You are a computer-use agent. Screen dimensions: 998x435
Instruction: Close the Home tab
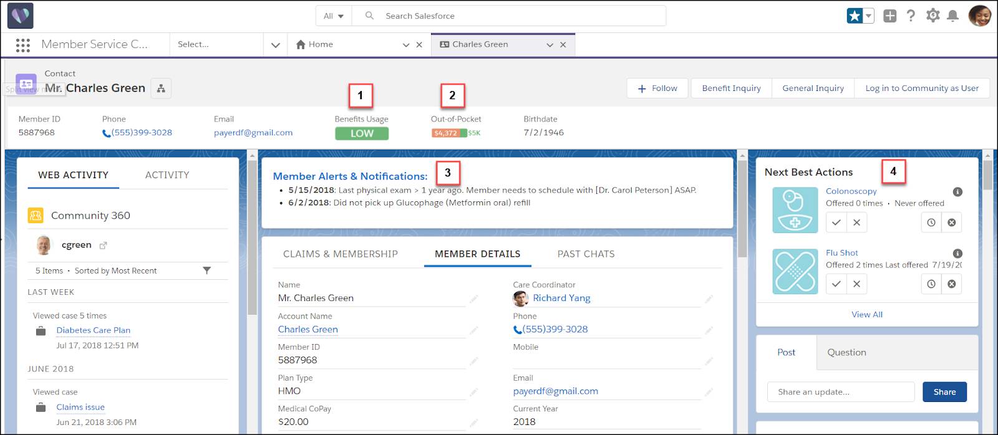pos(419,45)
